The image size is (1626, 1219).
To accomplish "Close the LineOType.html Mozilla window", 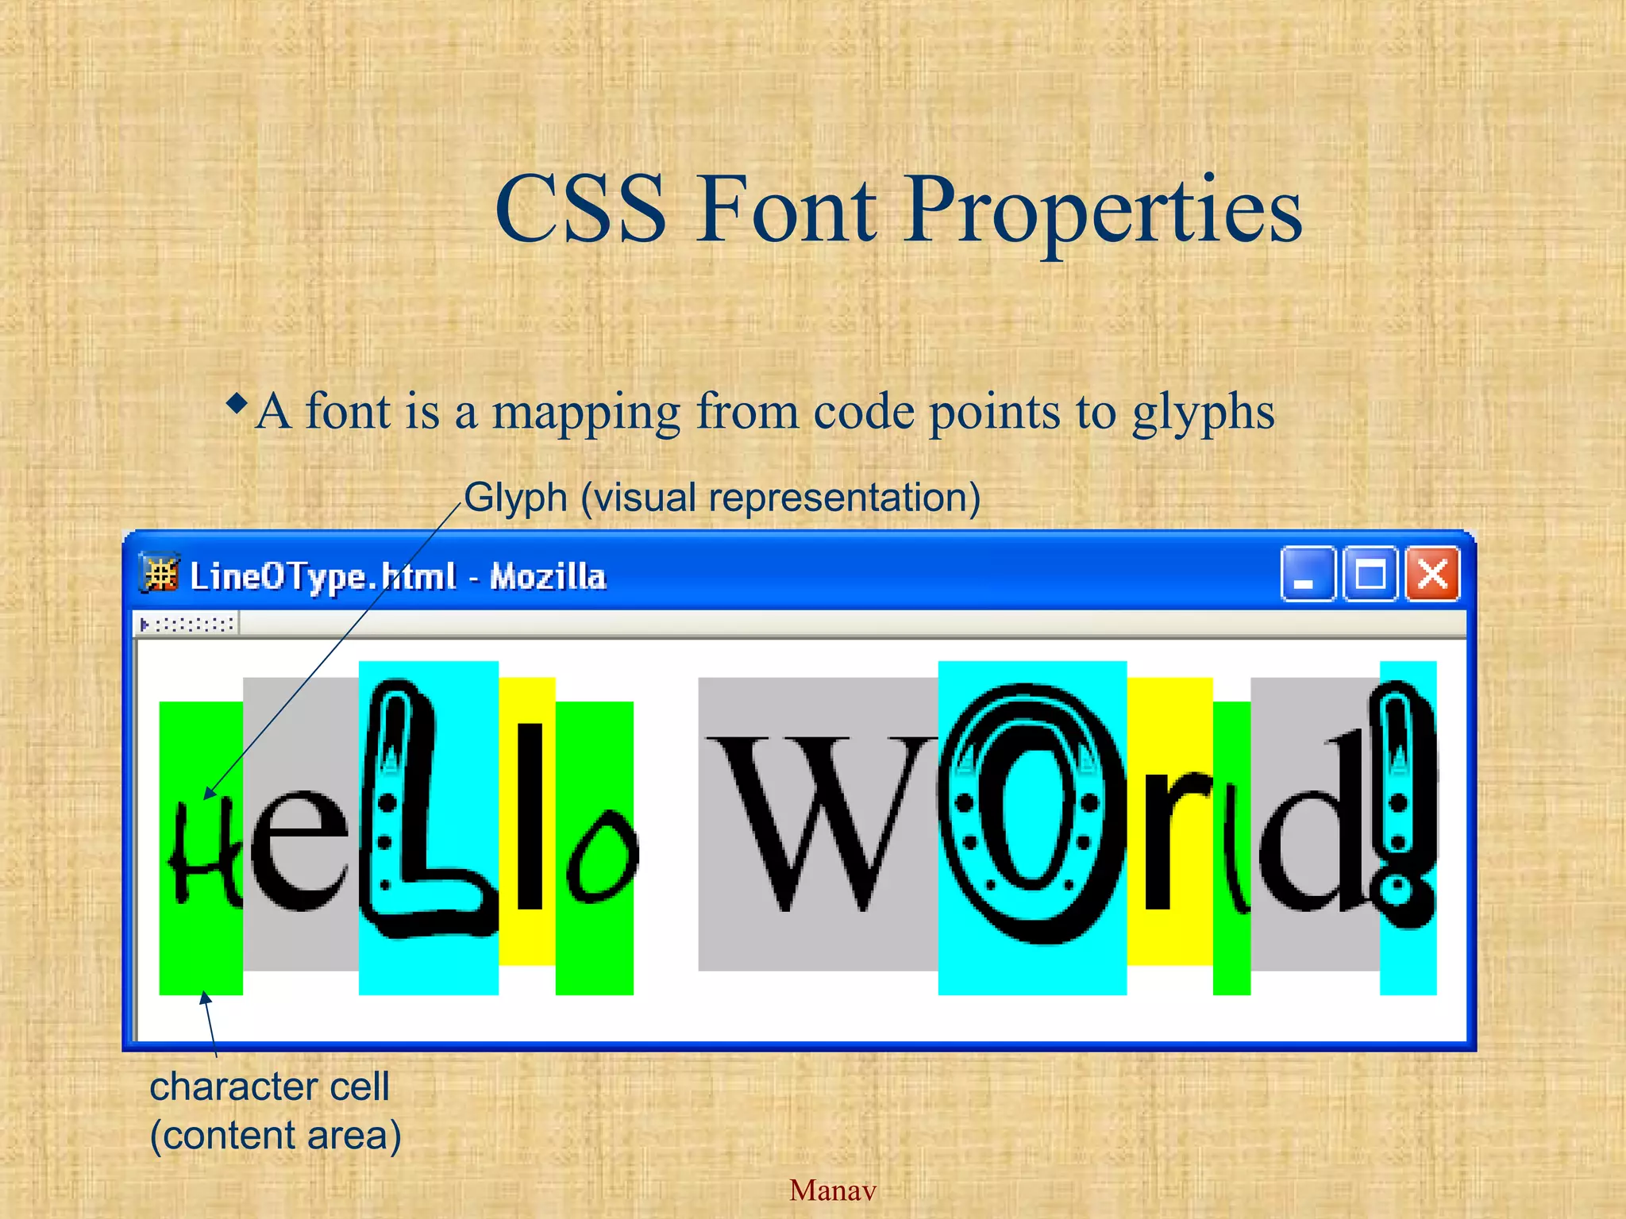I will [1432, 575].
